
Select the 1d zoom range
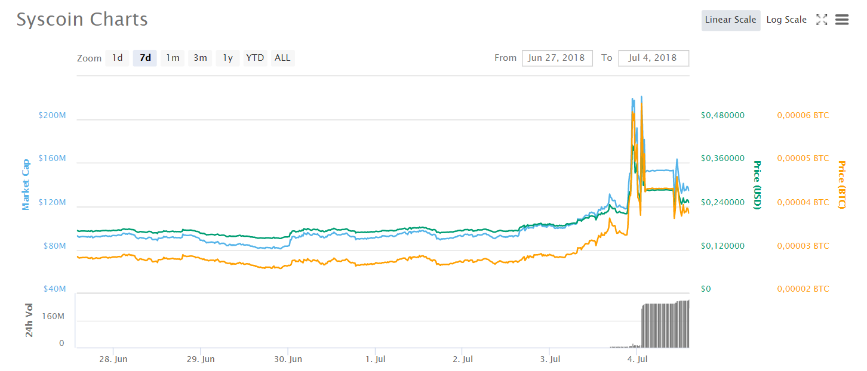pos(118,58)
